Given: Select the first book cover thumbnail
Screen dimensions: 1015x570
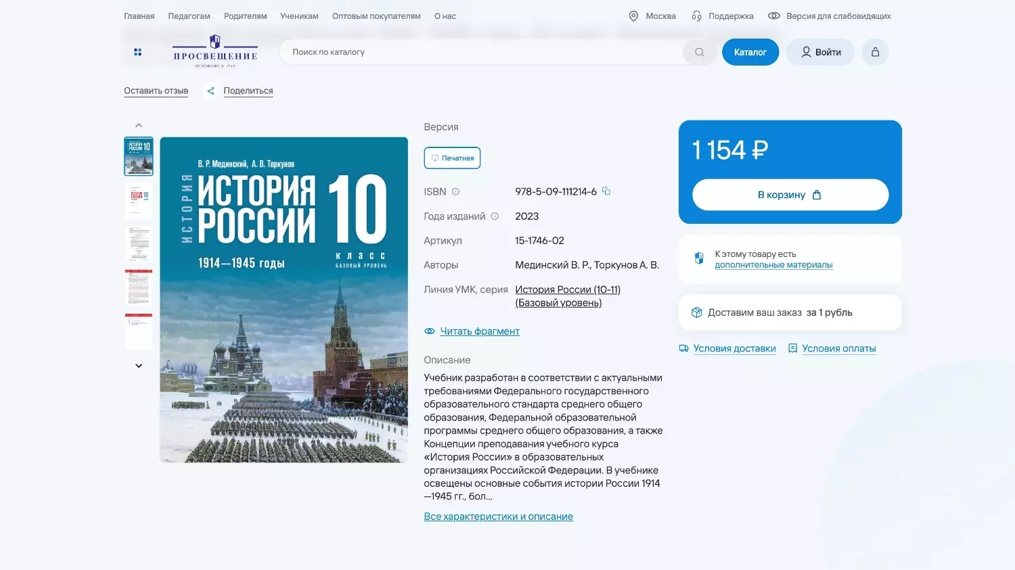Looking at the screenshot, I should click(139, 156).
